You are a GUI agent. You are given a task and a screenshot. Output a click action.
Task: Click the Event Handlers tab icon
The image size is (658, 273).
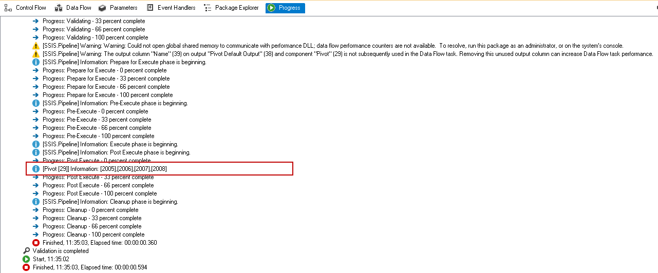pos(150,8)
